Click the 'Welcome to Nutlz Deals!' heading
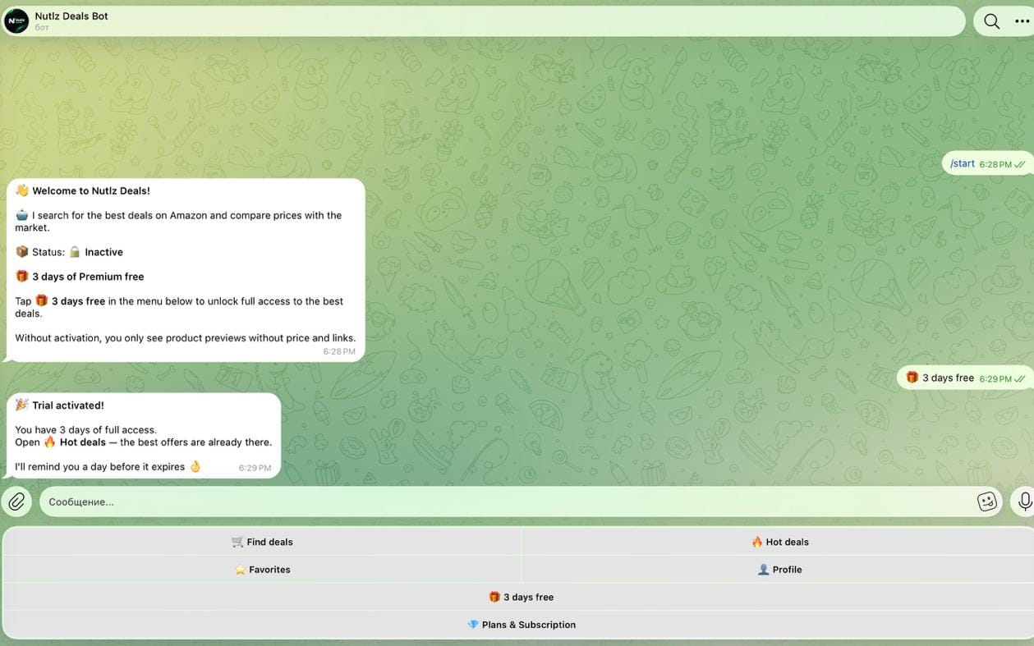This screenshot has width=1034, height=646. click(90, 190)
